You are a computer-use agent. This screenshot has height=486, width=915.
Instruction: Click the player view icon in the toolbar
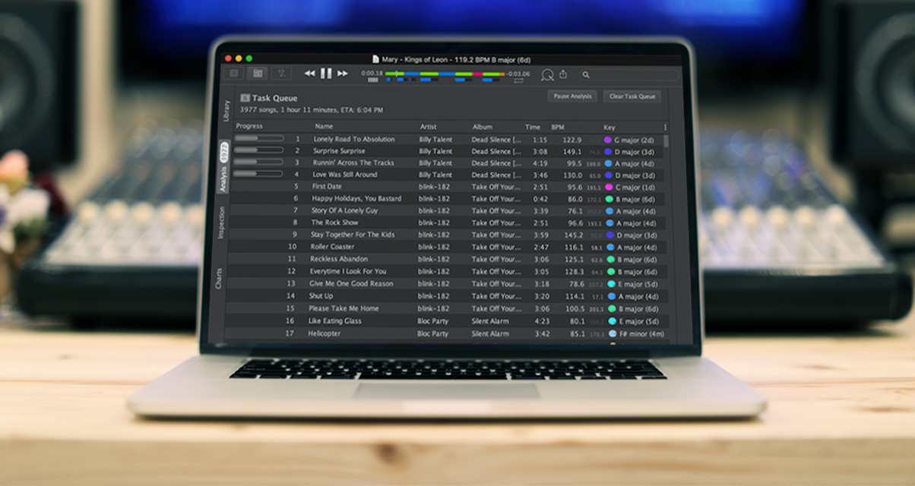[234, 74]
